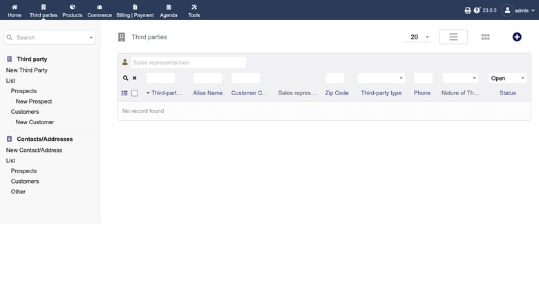Click the sales representative person icon
This screenshot has height=303, width=539.
(125, 62)
